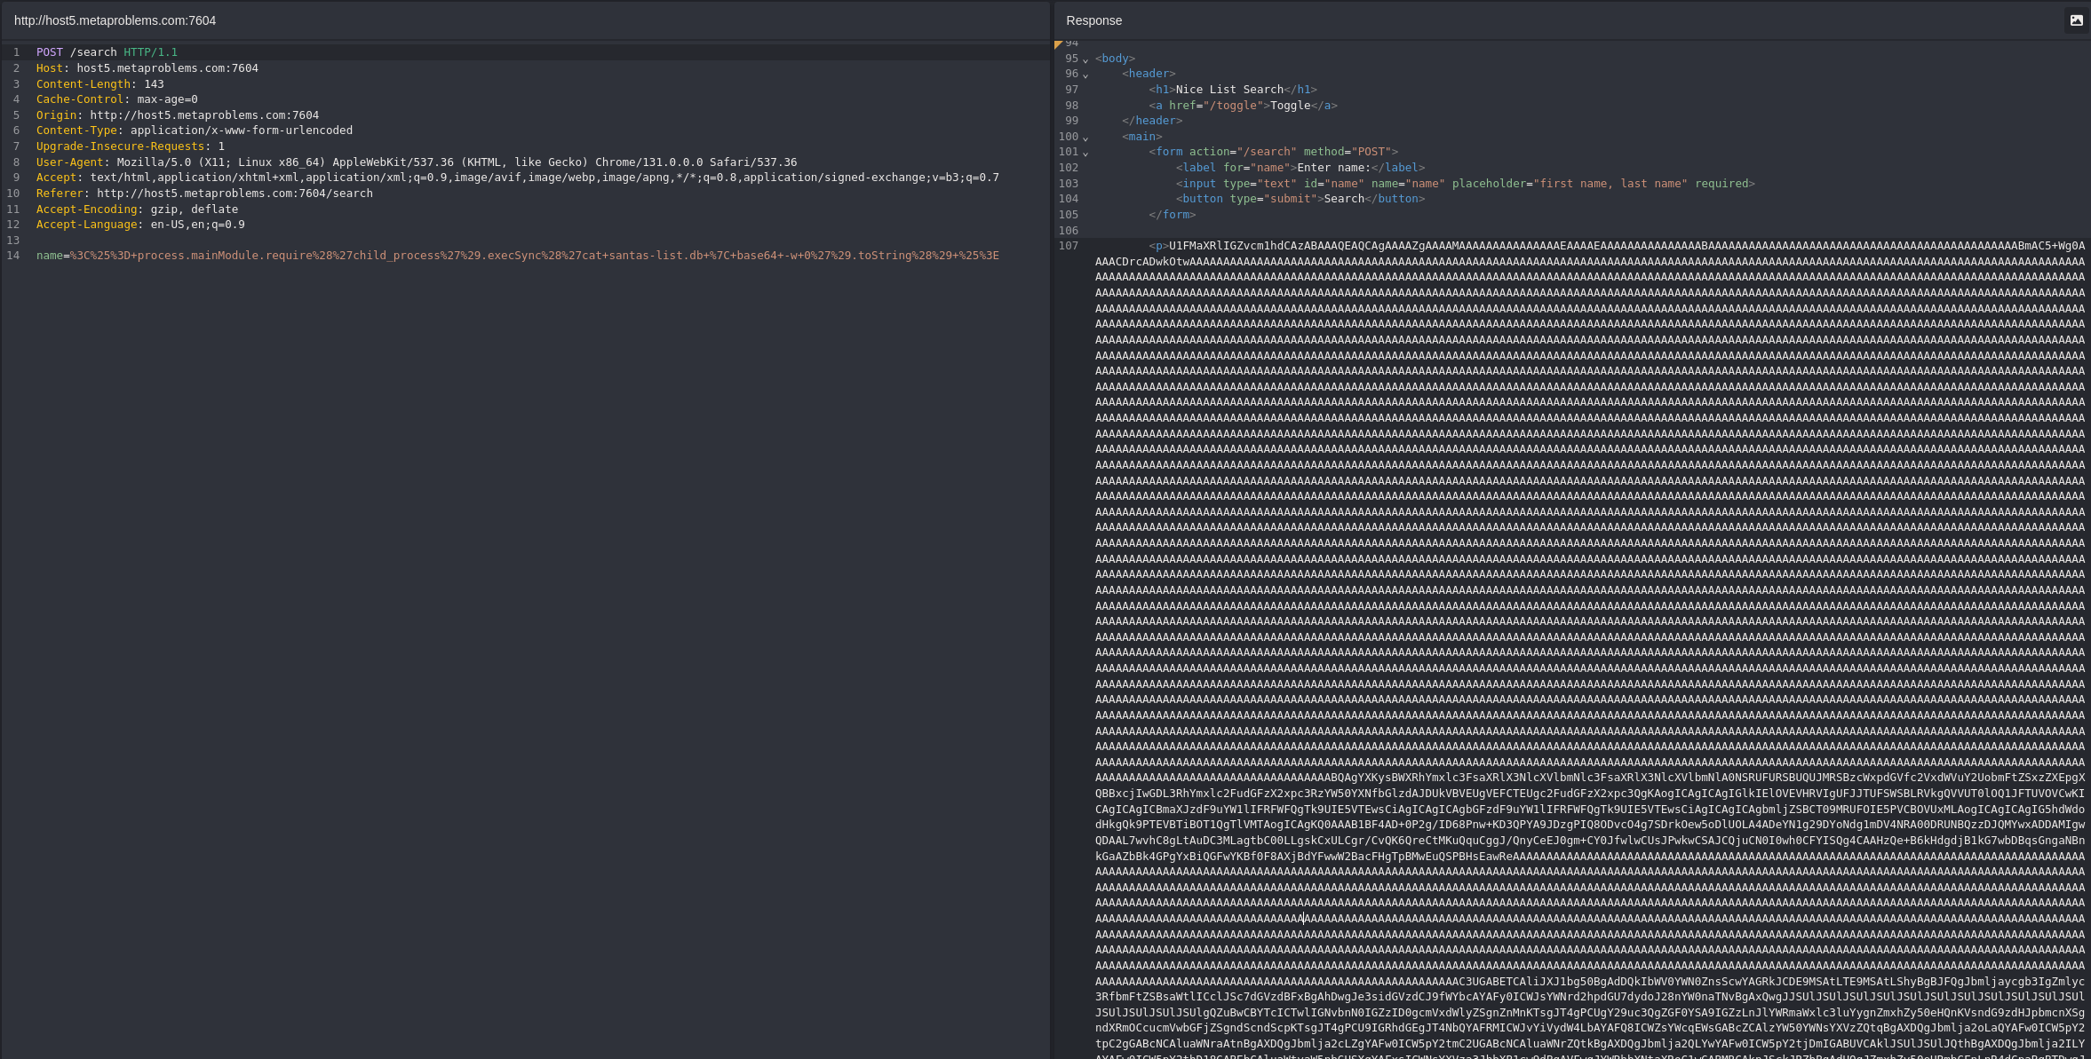This screenshot has height=1059, width=2091.
Task: Click the Referer header line
Action: (204, 194)
